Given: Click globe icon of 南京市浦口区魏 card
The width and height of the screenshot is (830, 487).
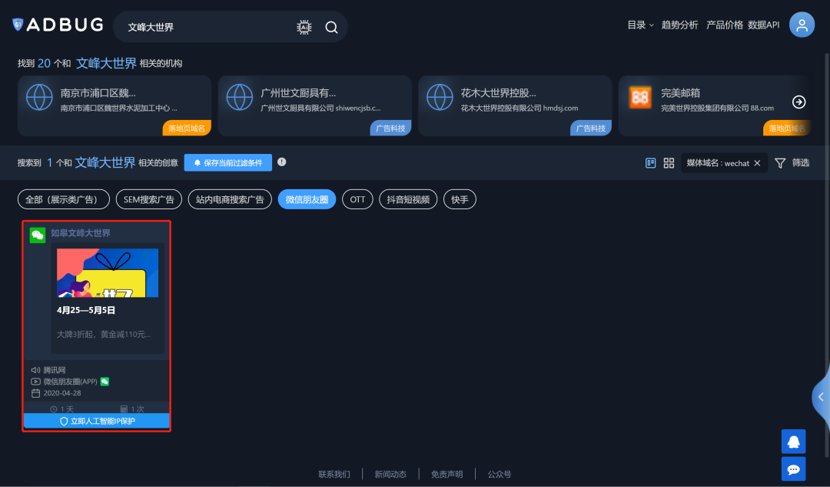Looking at the screenshot, I should coord(40,98).
